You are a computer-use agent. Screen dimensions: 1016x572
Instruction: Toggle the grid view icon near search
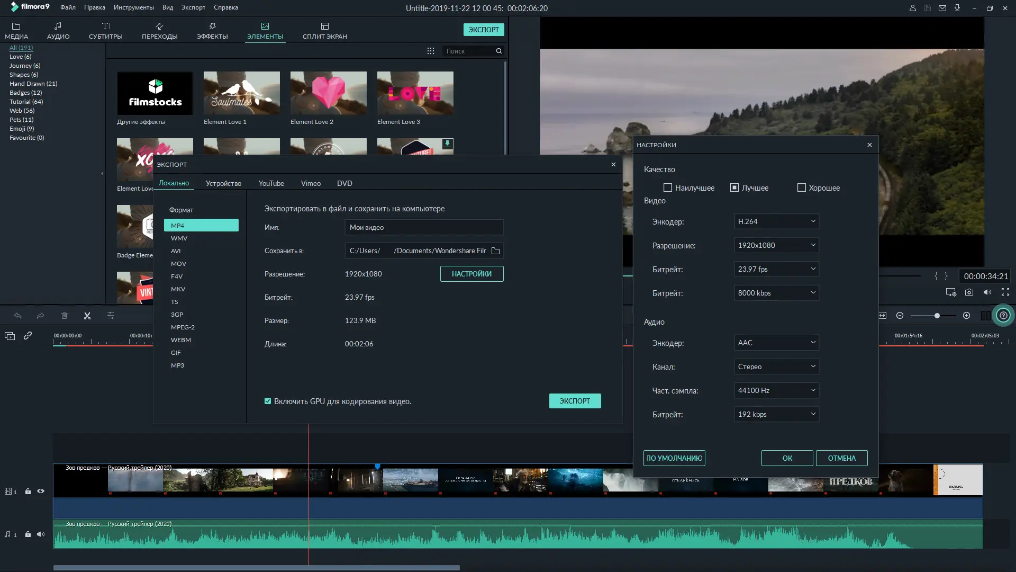pyautogui.click(x=431, y=51)
